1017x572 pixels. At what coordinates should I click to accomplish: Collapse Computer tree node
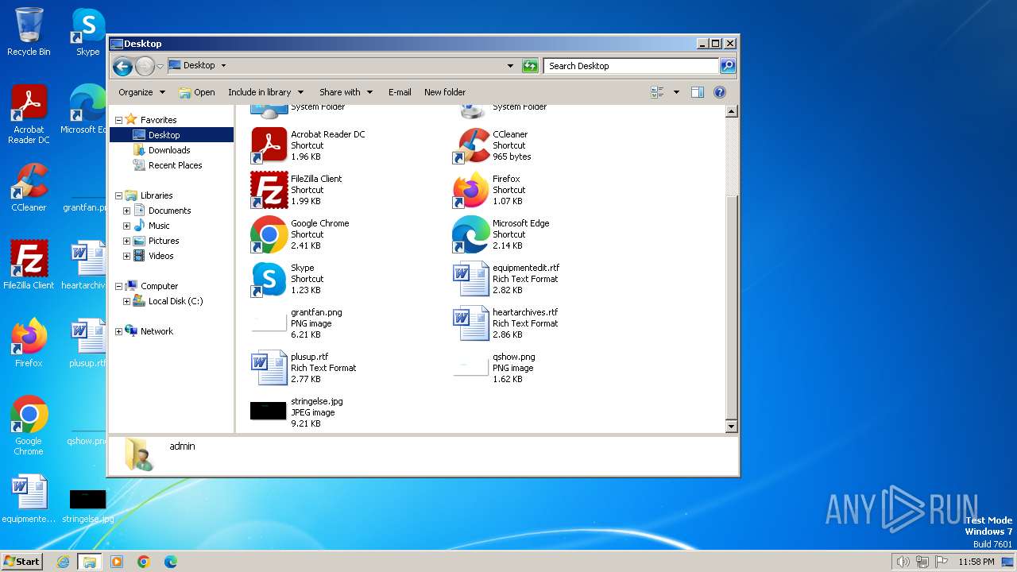tap(119, 286)
